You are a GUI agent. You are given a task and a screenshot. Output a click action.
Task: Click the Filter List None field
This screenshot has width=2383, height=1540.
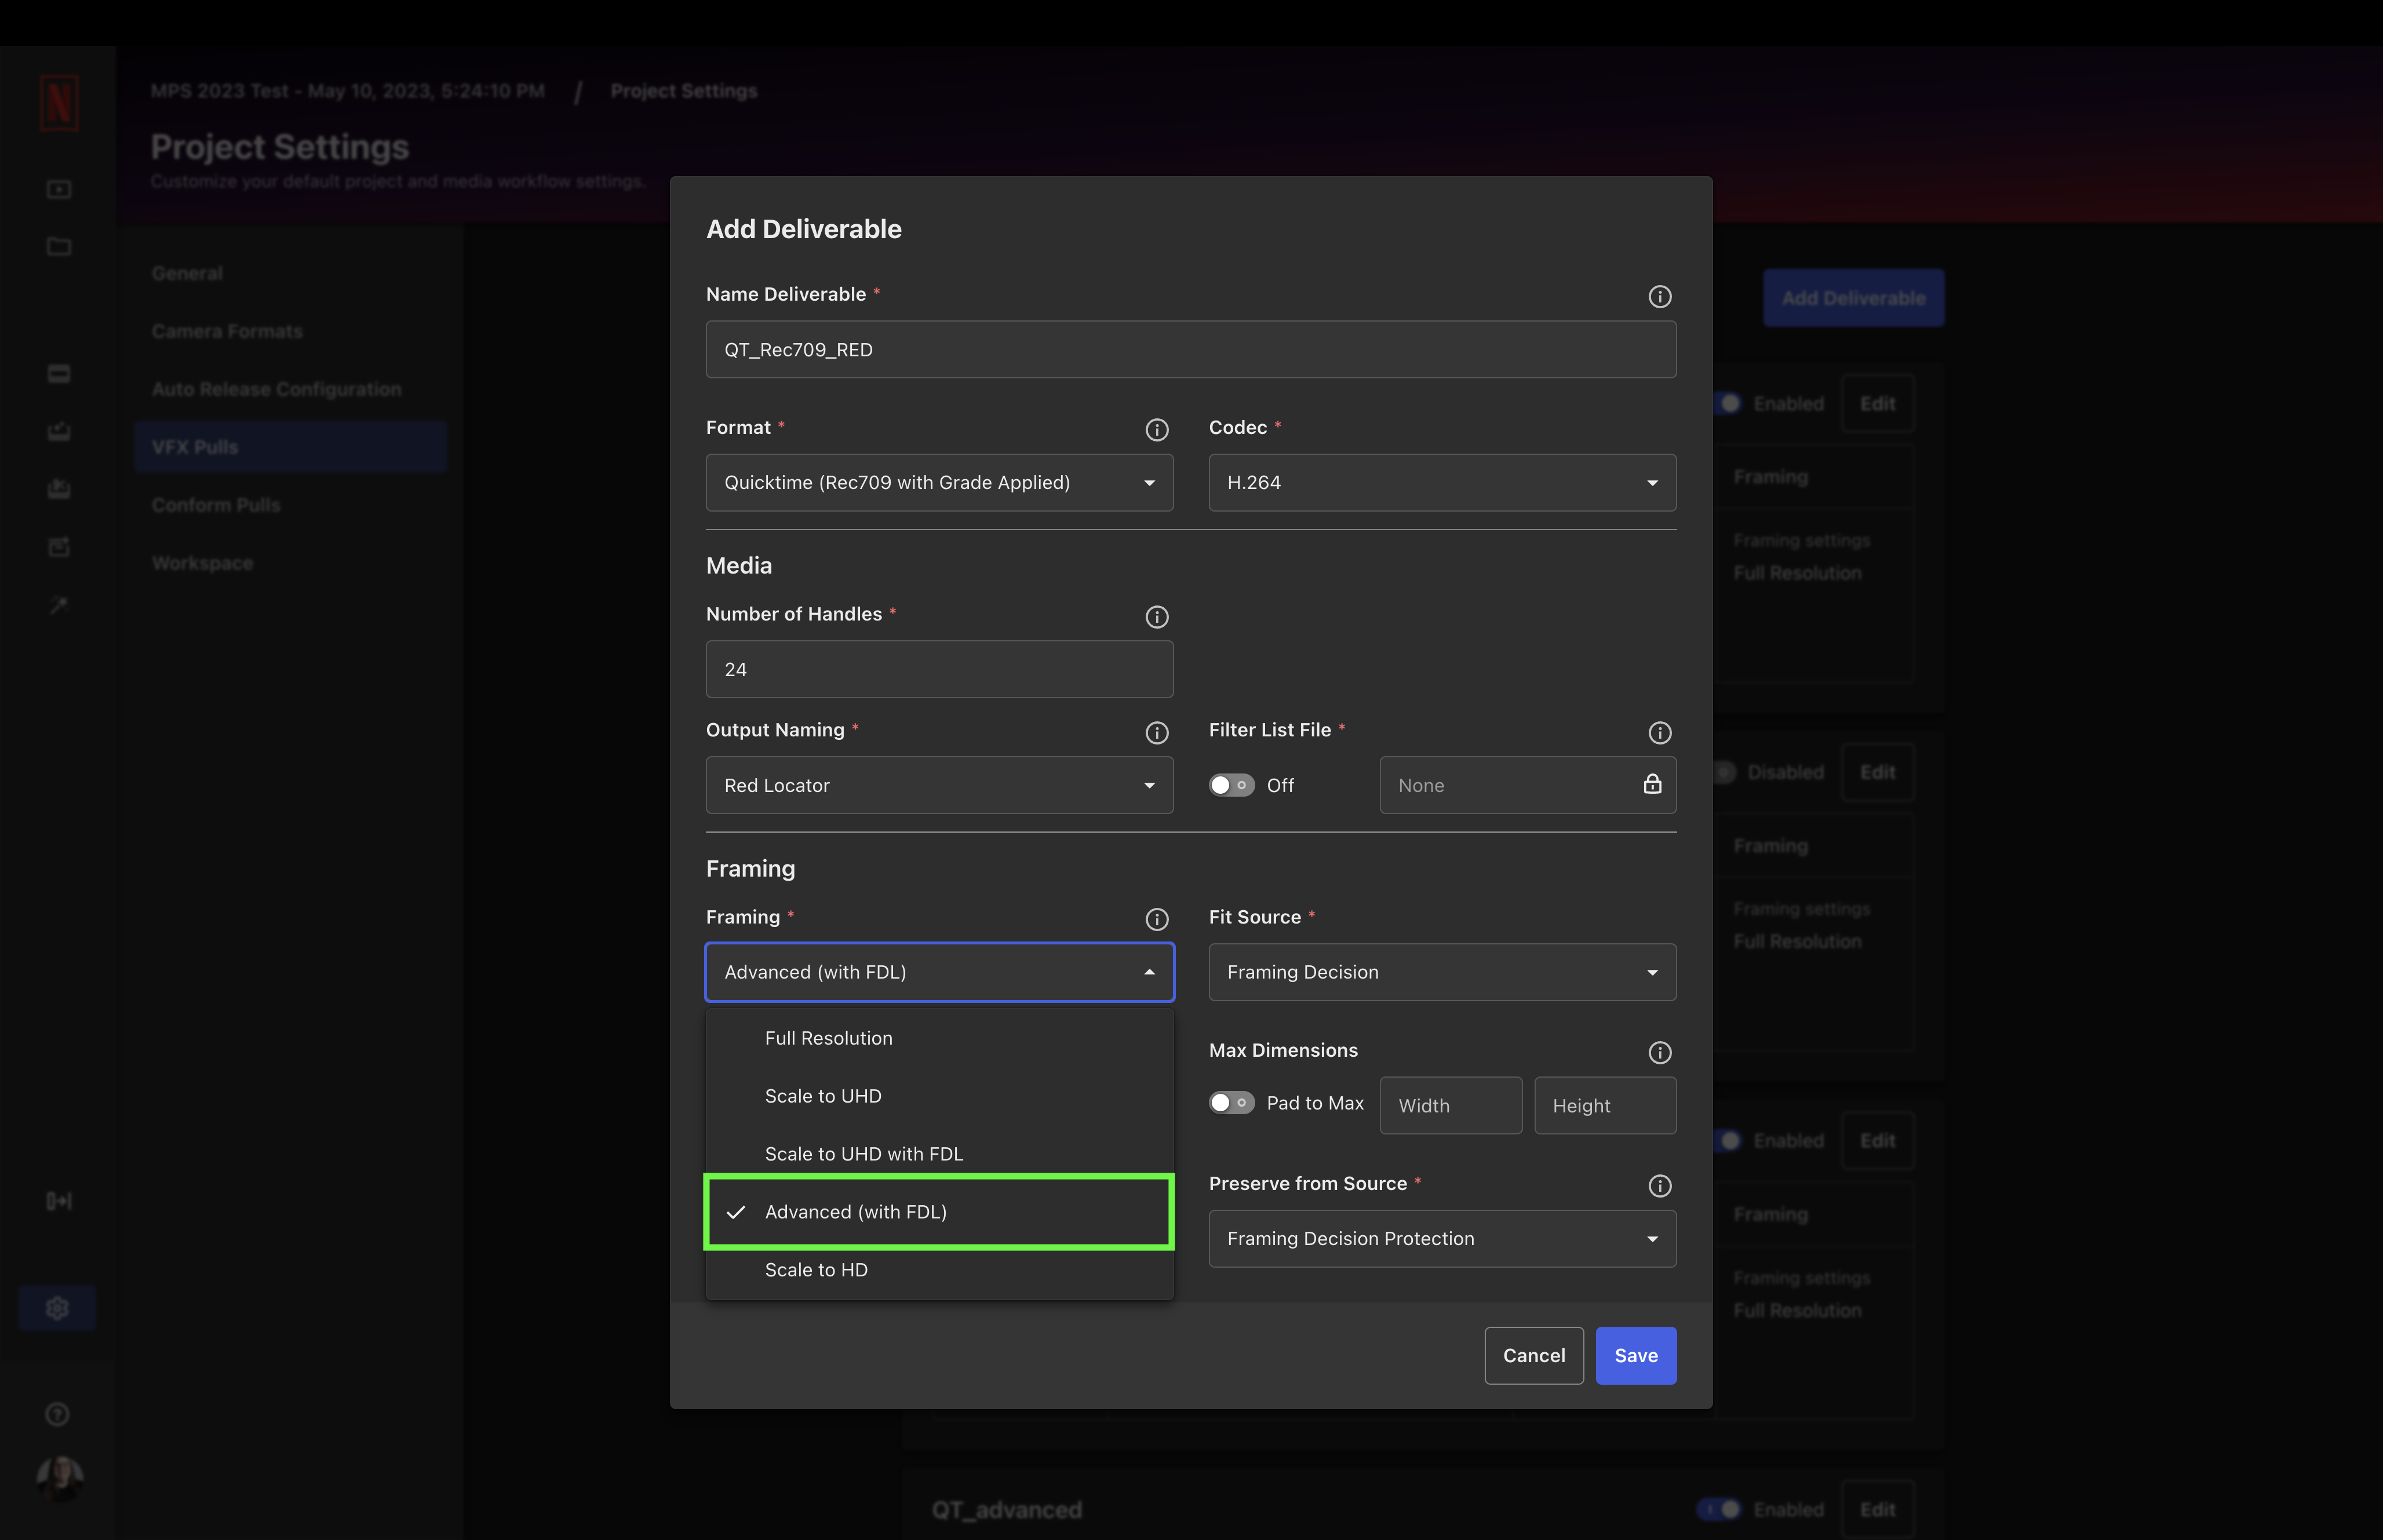point(1527,785)
